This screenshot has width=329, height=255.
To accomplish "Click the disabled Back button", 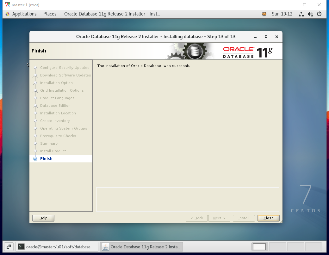I will [x=196, y=218].
